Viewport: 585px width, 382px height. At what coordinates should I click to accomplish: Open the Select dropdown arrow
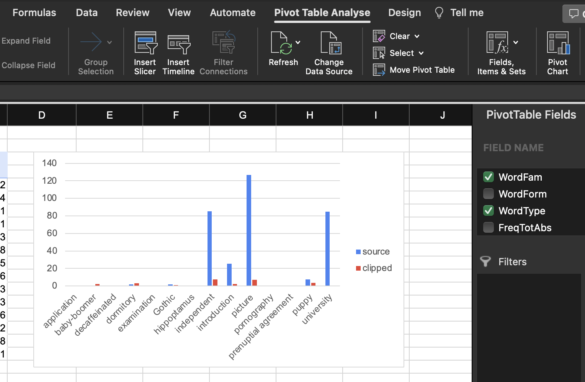(421, 53)
